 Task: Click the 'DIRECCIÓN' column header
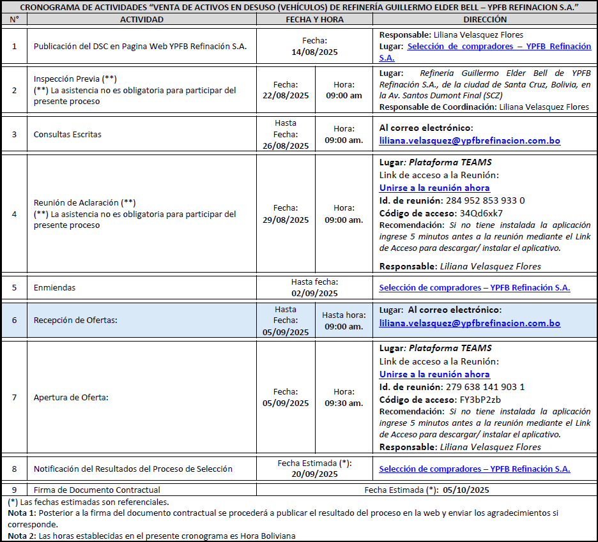(485, 19)
